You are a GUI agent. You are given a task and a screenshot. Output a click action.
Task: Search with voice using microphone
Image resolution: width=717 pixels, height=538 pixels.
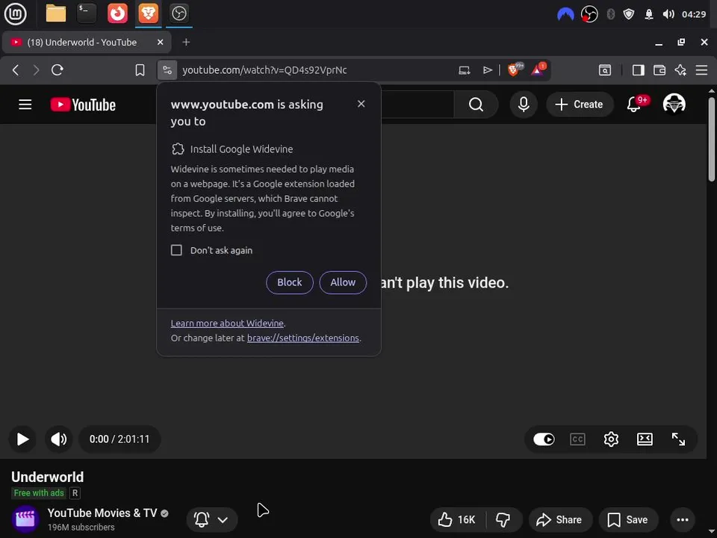click(x=524, y=105)
